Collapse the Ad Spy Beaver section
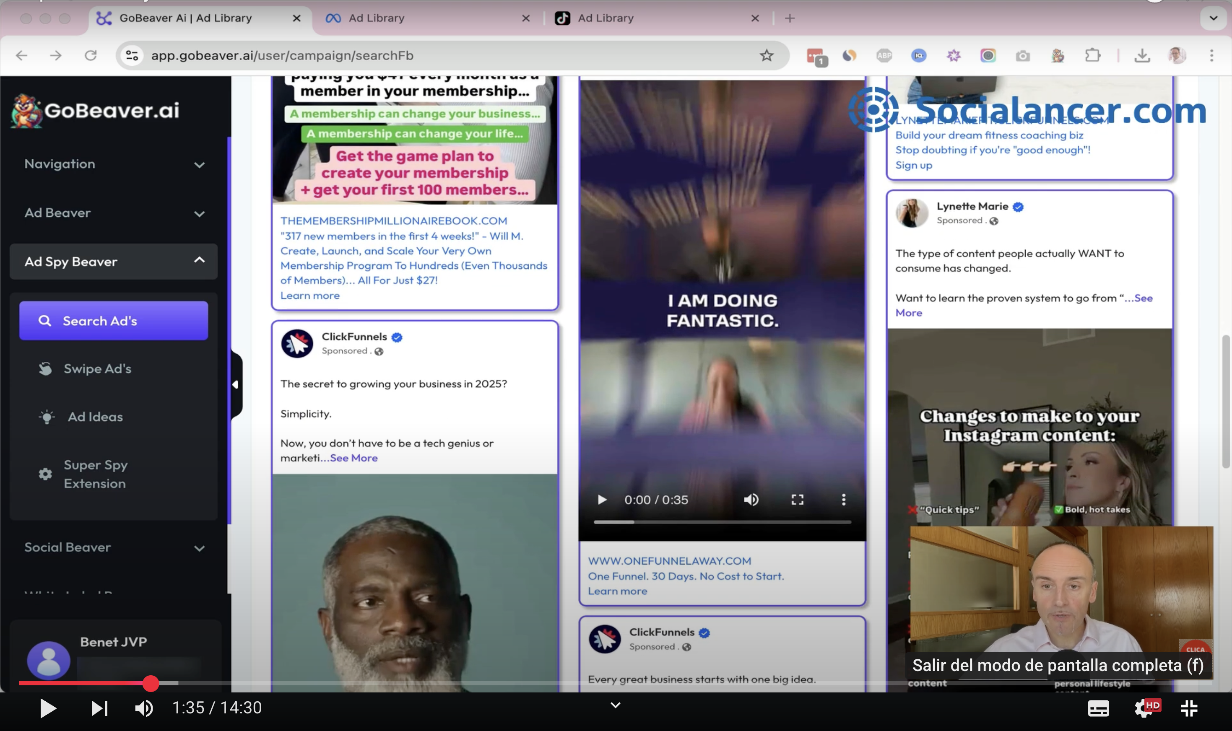The height and width of the screenshot is (731, 1232). (114, 262)
